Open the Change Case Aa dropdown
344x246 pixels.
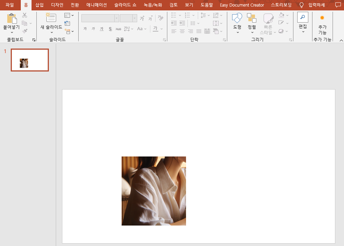[142, 29]
